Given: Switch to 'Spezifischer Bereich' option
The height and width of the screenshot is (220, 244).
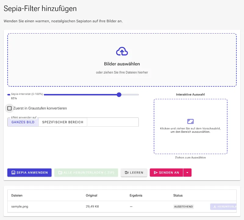Looking at the screenshot, I should (x=63, y=122).
